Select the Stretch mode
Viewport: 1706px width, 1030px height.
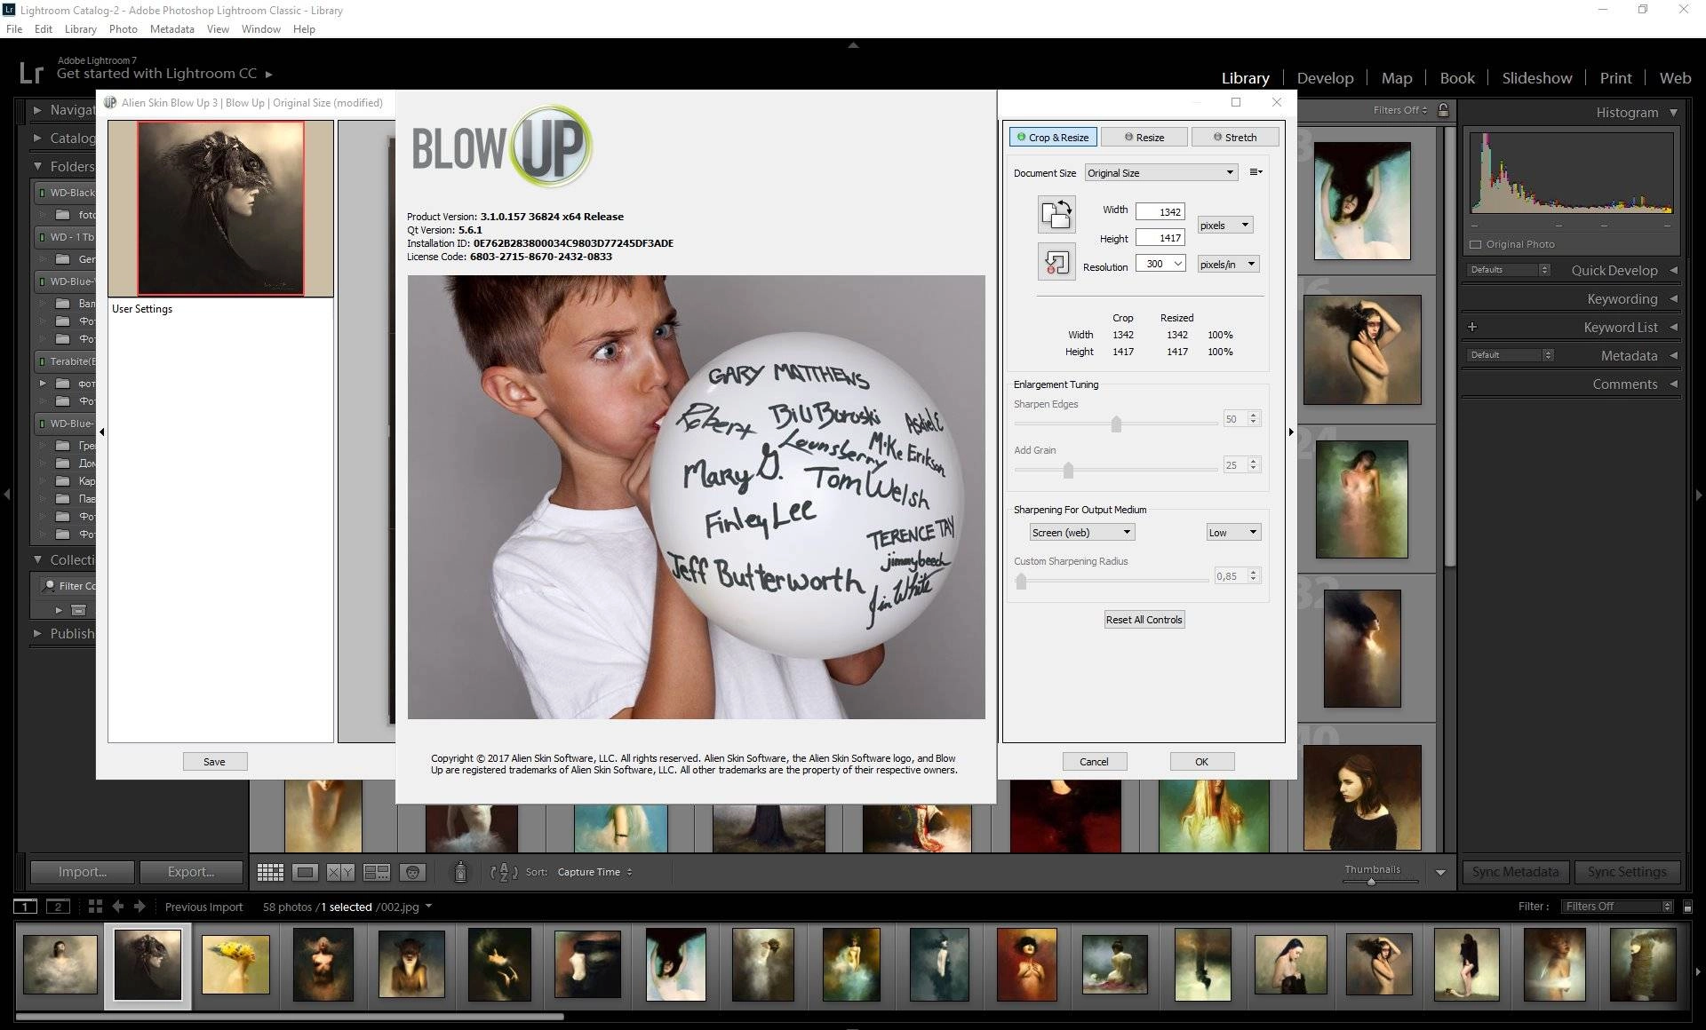1234,137
